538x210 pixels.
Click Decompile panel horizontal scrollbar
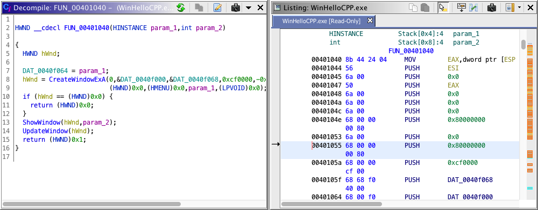(x=91, y=204)
